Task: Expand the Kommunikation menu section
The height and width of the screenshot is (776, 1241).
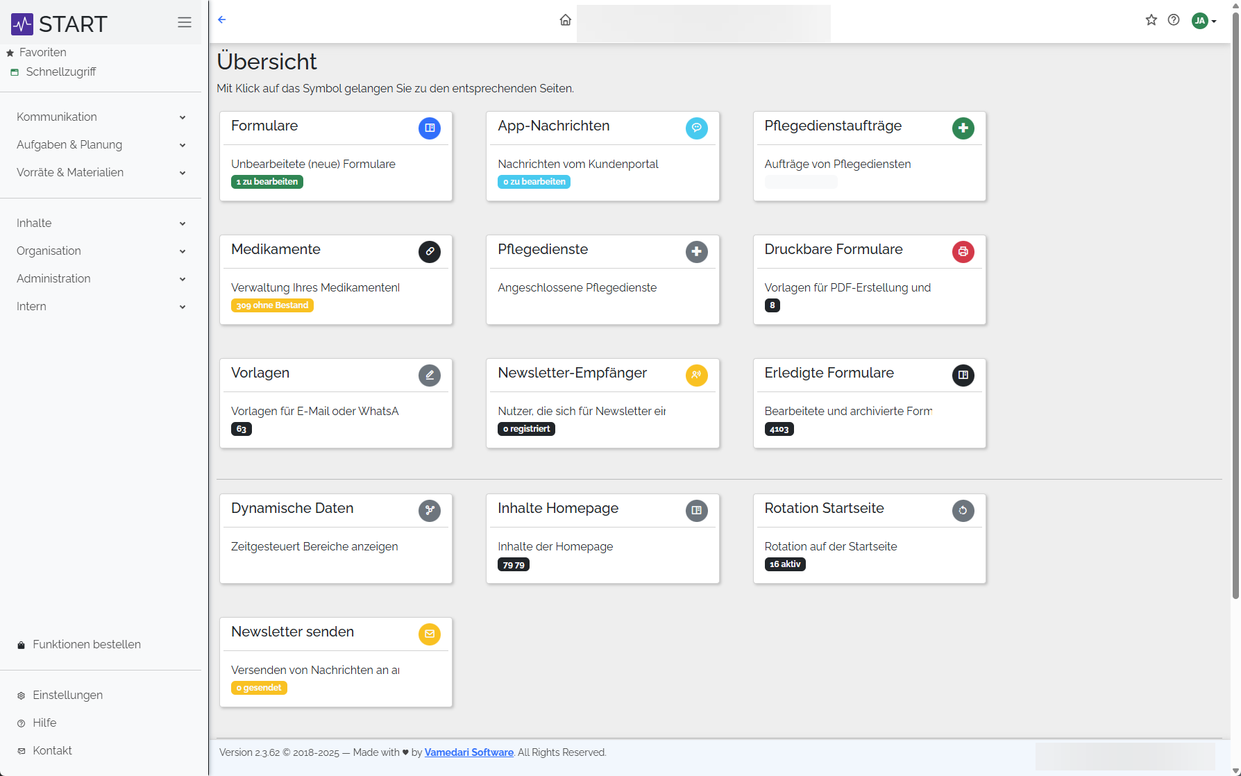Action: 101,117
